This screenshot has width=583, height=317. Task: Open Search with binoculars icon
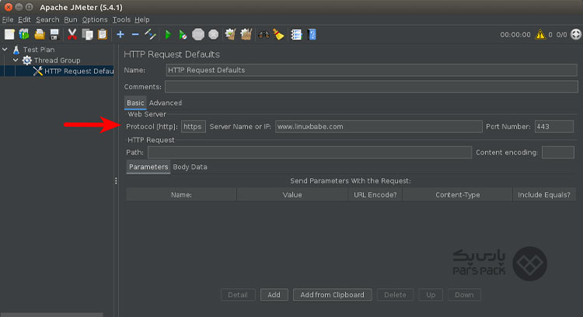[x=264, y=34]
